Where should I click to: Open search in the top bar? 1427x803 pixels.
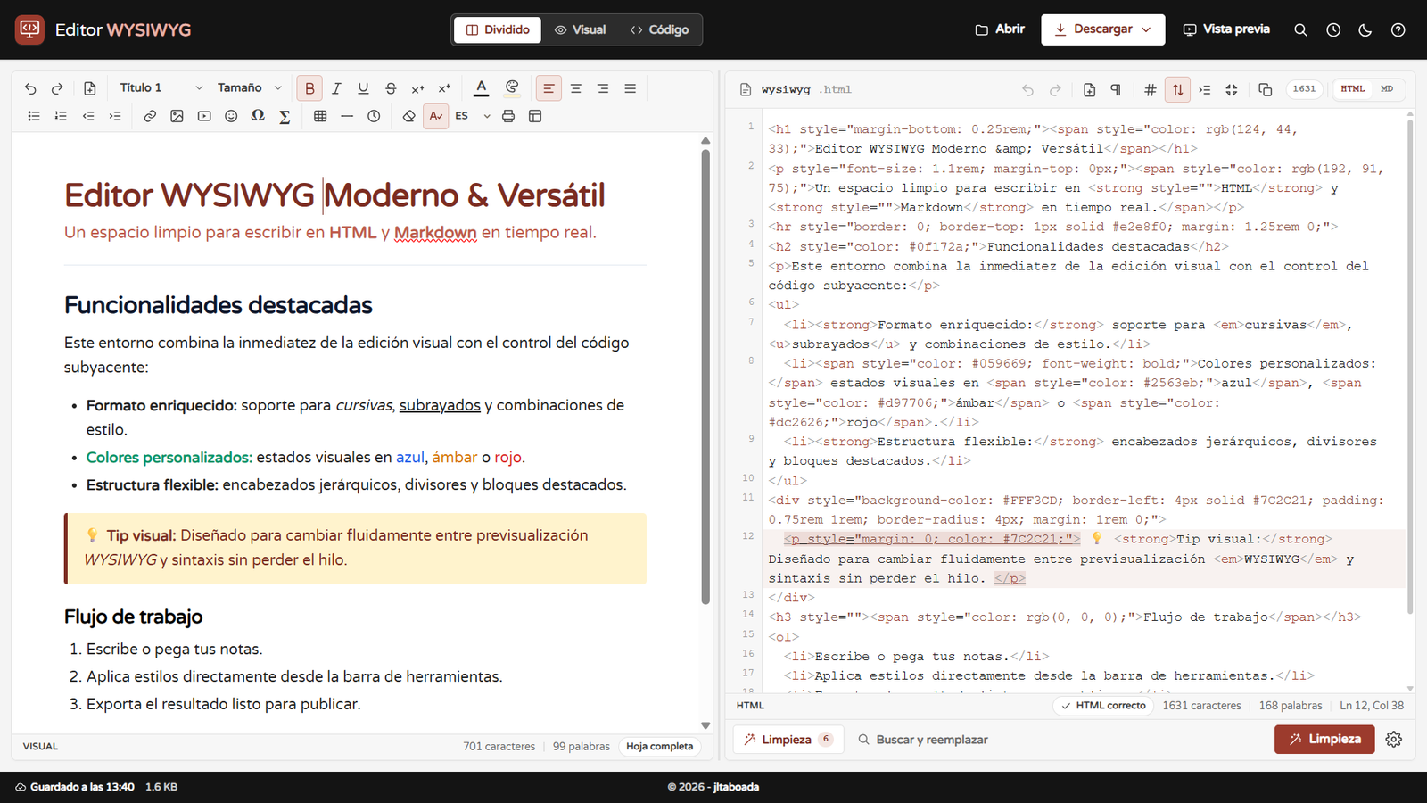(1300, 29)
